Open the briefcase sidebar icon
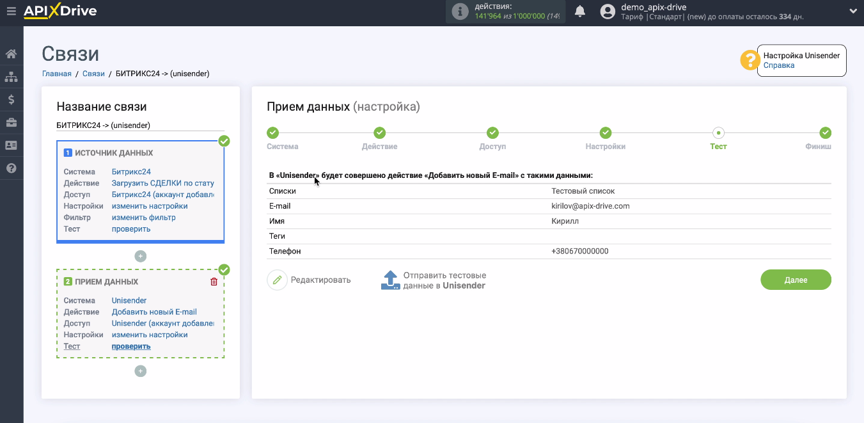The image size is (864, 423). tap(11, 122)
